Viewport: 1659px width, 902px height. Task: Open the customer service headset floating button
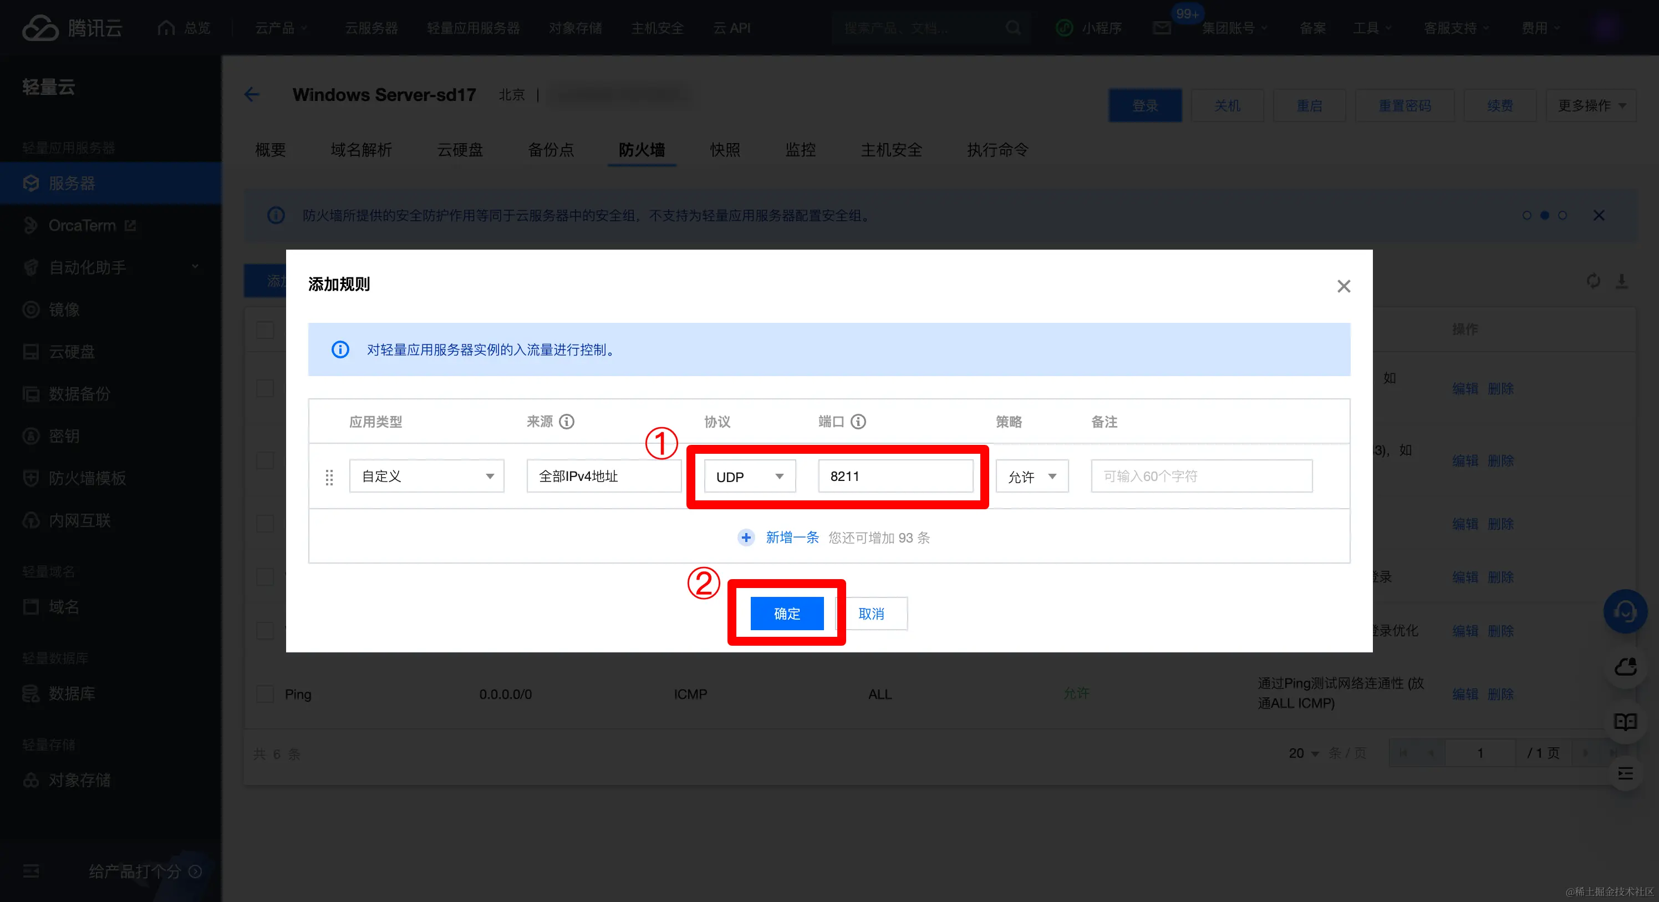click(1625, 611)
